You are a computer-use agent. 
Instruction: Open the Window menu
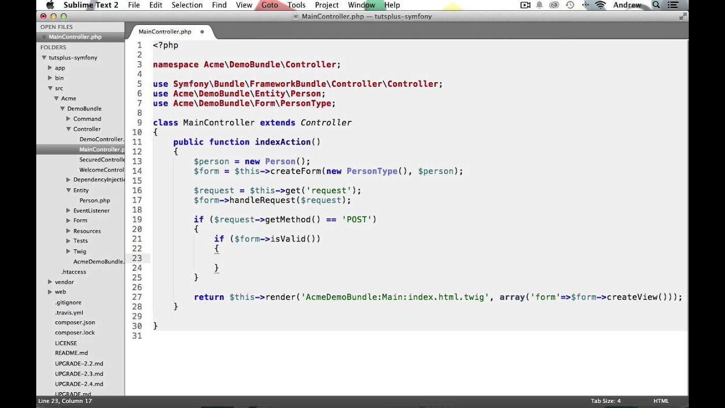361,5
